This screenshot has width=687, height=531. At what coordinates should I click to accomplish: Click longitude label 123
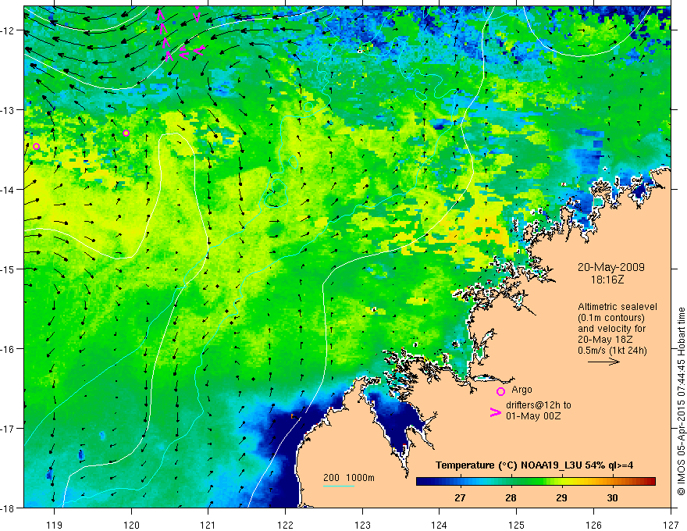[362, 525]
